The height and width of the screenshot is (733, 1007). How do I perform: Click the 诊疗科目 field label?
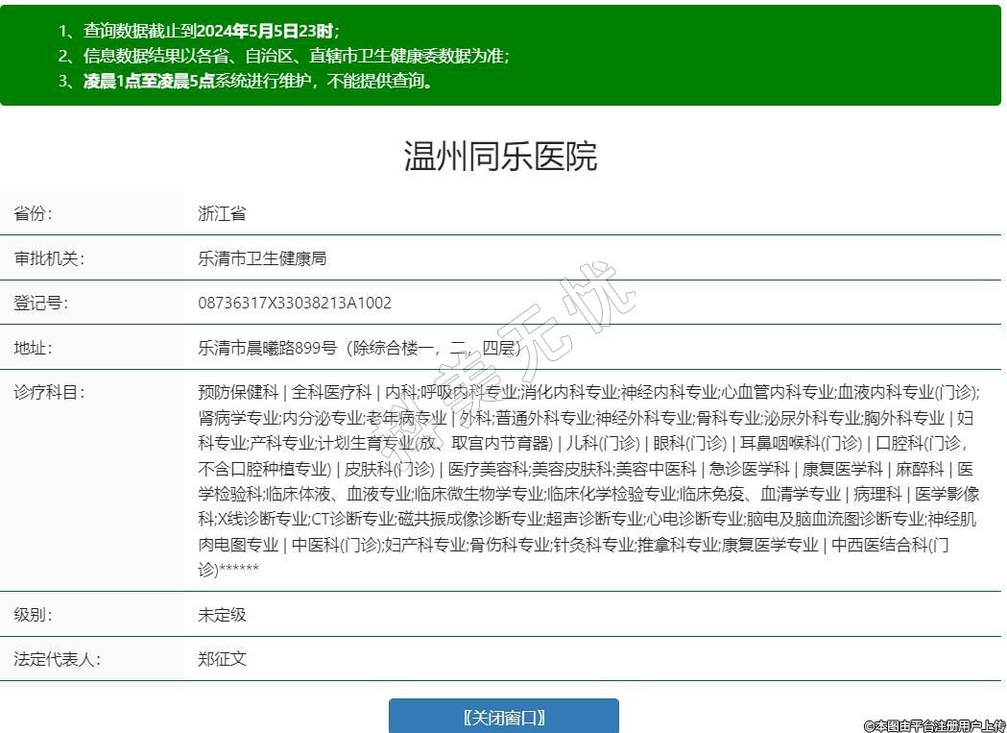49,392
